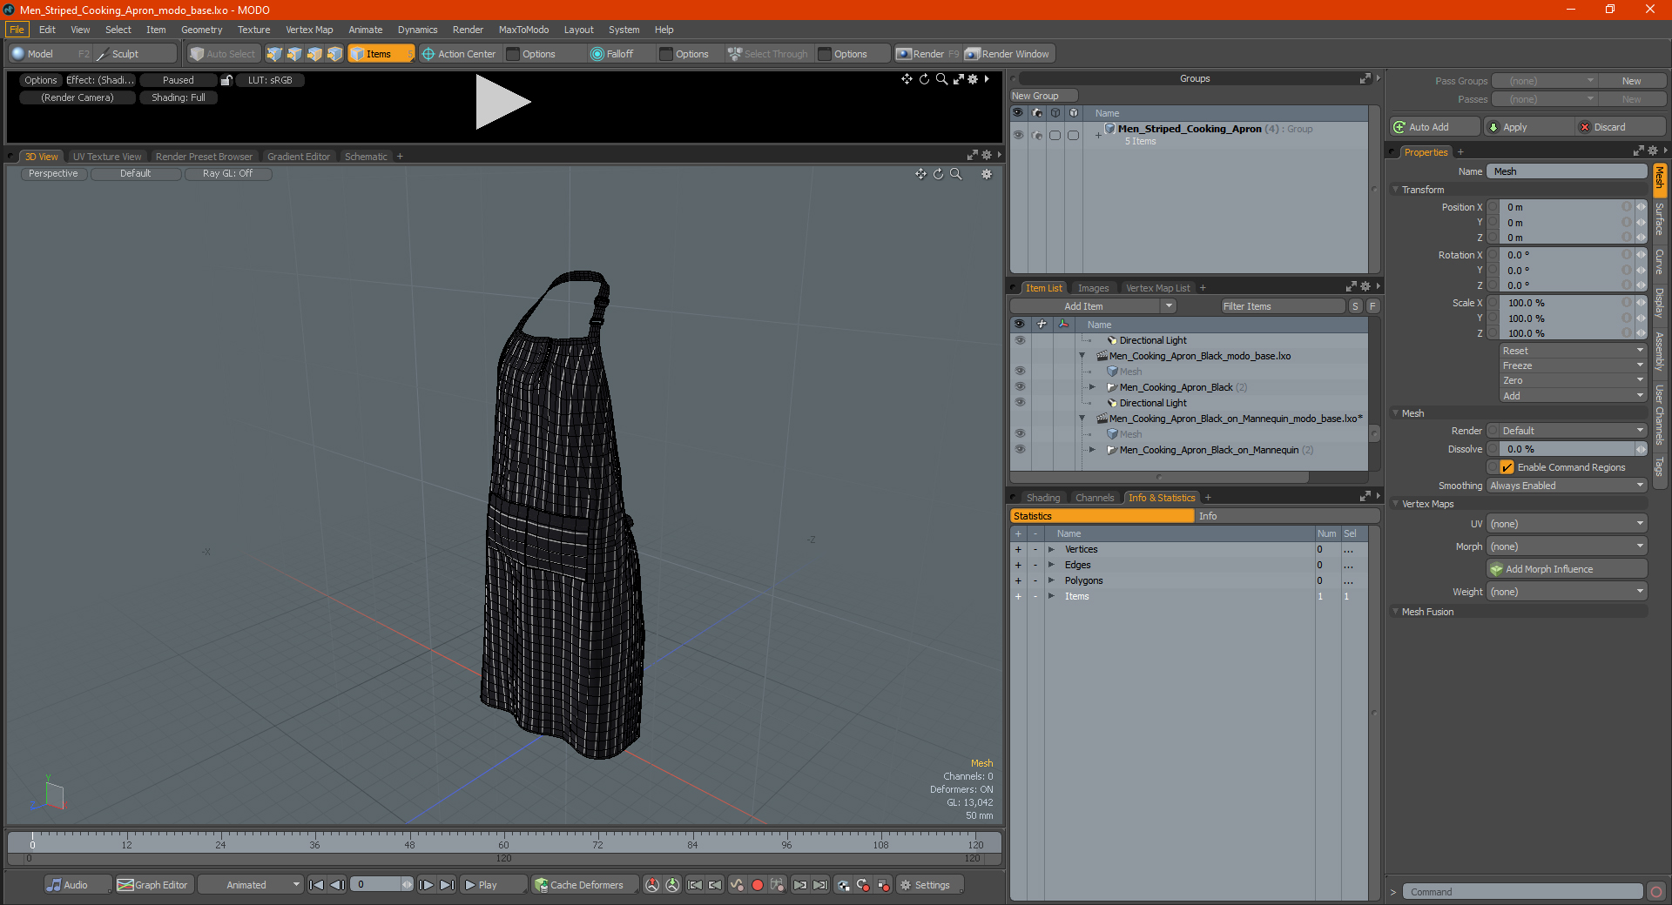Switch to Channels tab
Image resolution: width=1672 pixels, height=905 pixels.
click(1095, 498)
